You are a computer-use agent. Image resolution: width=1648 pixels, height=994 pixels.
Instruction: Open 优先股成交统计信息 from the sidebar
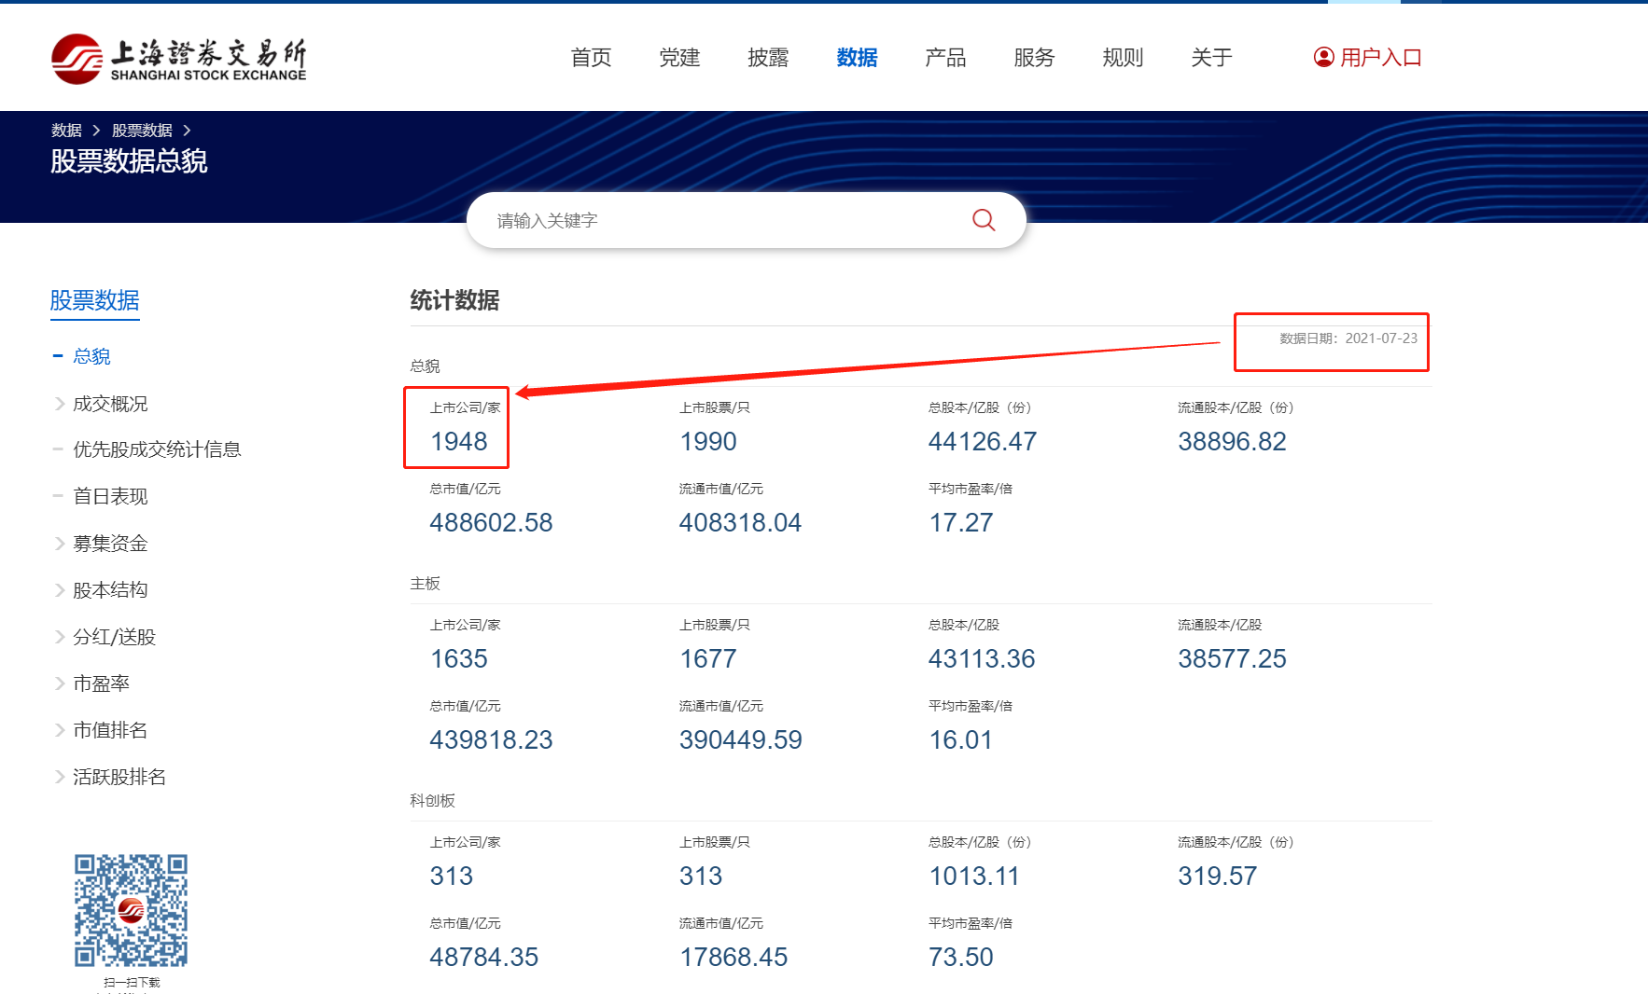[x=158, y=449]
